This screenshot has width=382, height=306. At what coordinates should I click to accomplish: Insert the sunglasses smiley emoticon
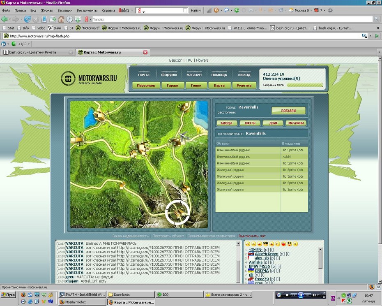265,244
